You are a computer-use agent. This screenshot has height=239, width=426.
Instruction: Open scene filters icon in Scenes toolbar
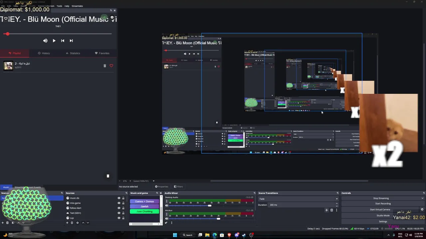[13, 223]
